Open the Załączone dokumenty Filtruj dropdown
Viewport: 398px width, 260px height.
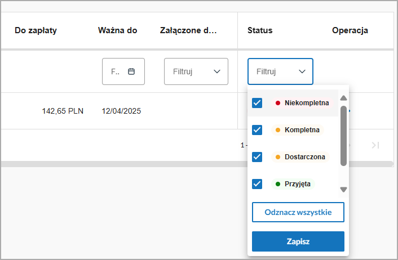point(196,71)
